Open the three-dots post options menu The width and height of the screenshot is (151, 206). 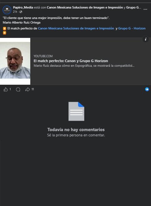pyautogui.click(x=145, y=9)
